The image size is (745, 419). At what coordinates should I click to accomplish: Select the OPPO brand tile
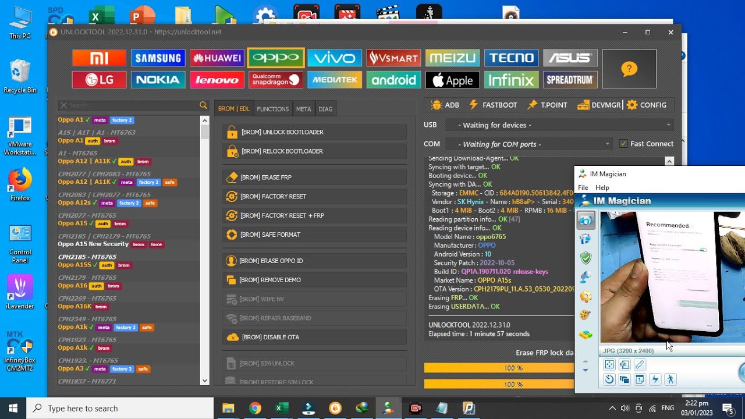[276, 58]
